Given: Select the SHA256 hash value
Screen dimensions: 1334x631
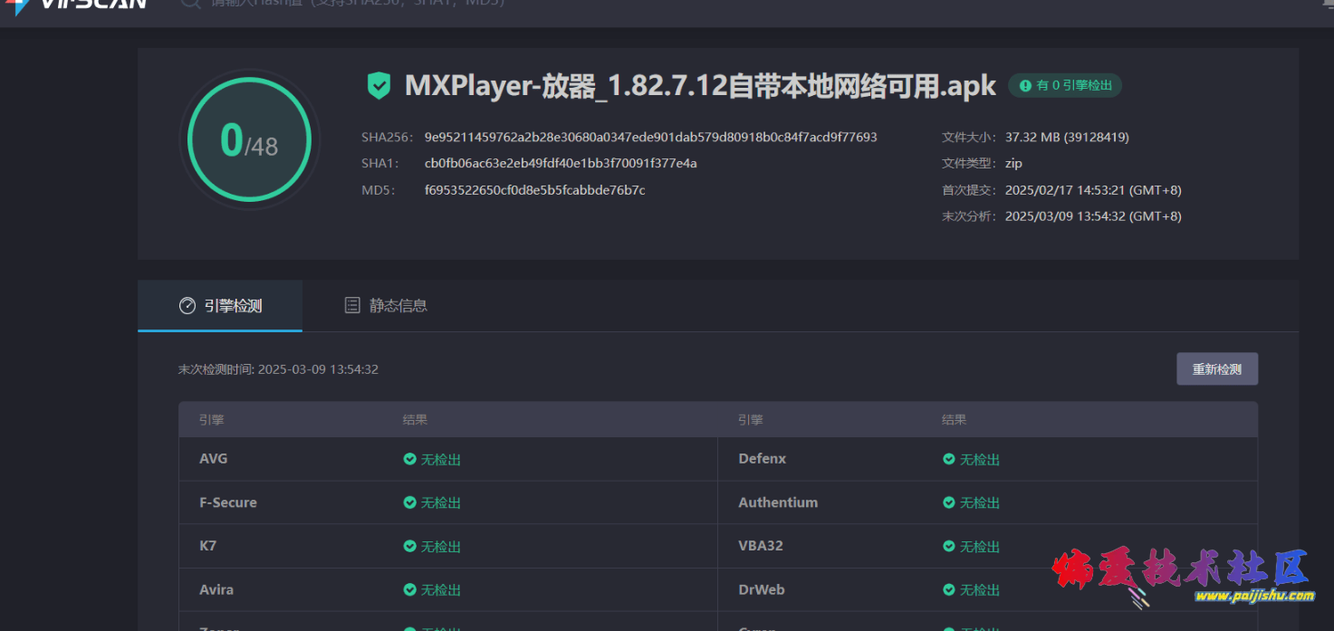Looking at the screenshot, I should click(x=650, y=138).
